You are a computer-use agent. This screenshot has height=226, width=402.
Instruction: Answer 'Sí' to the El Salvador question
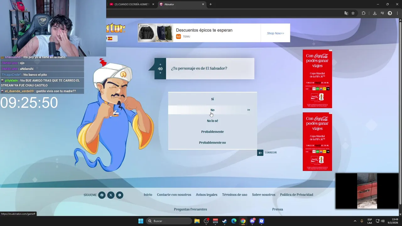[212, 99]
